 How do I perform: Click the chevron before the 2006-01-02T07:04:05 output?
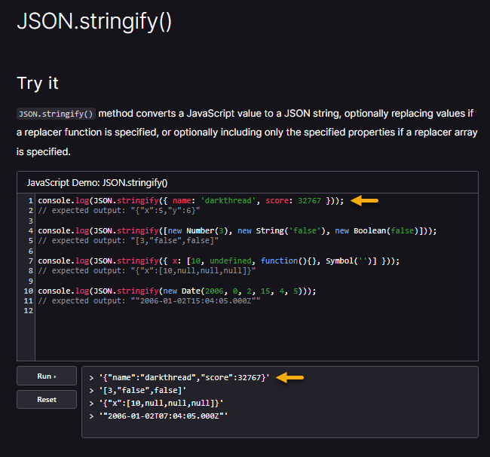91,416
